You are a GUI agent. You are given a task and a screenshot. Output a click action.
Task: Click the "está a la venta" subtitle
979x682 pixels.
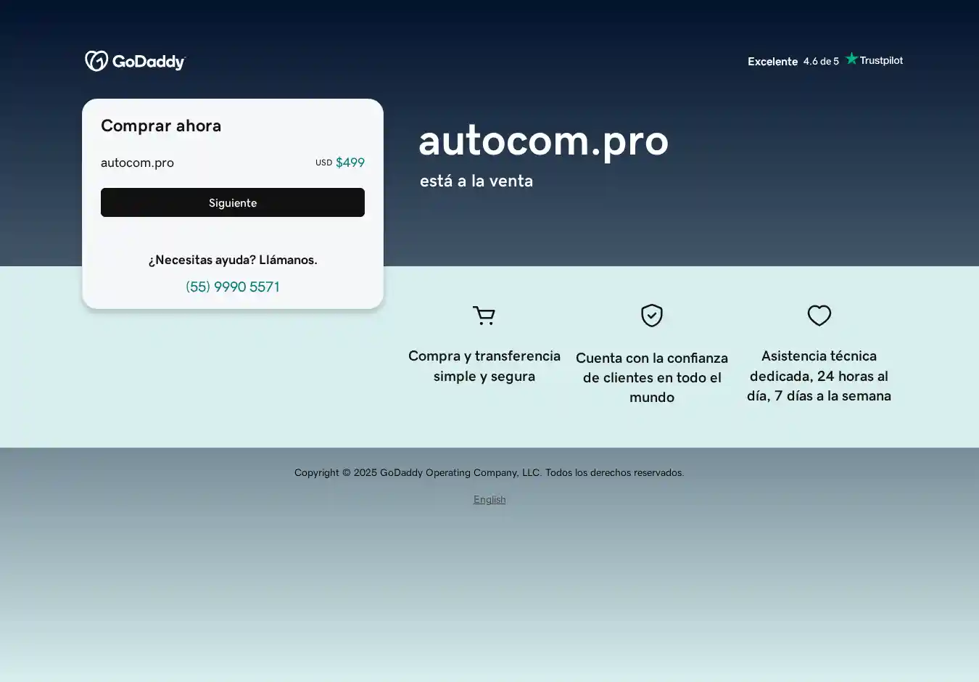click(476, 181)
